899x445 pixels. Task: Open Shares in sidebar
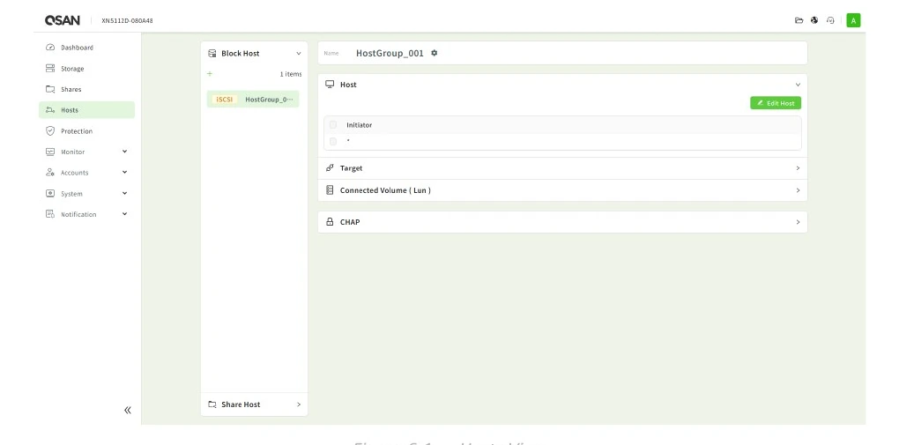[x=86, y=89]
